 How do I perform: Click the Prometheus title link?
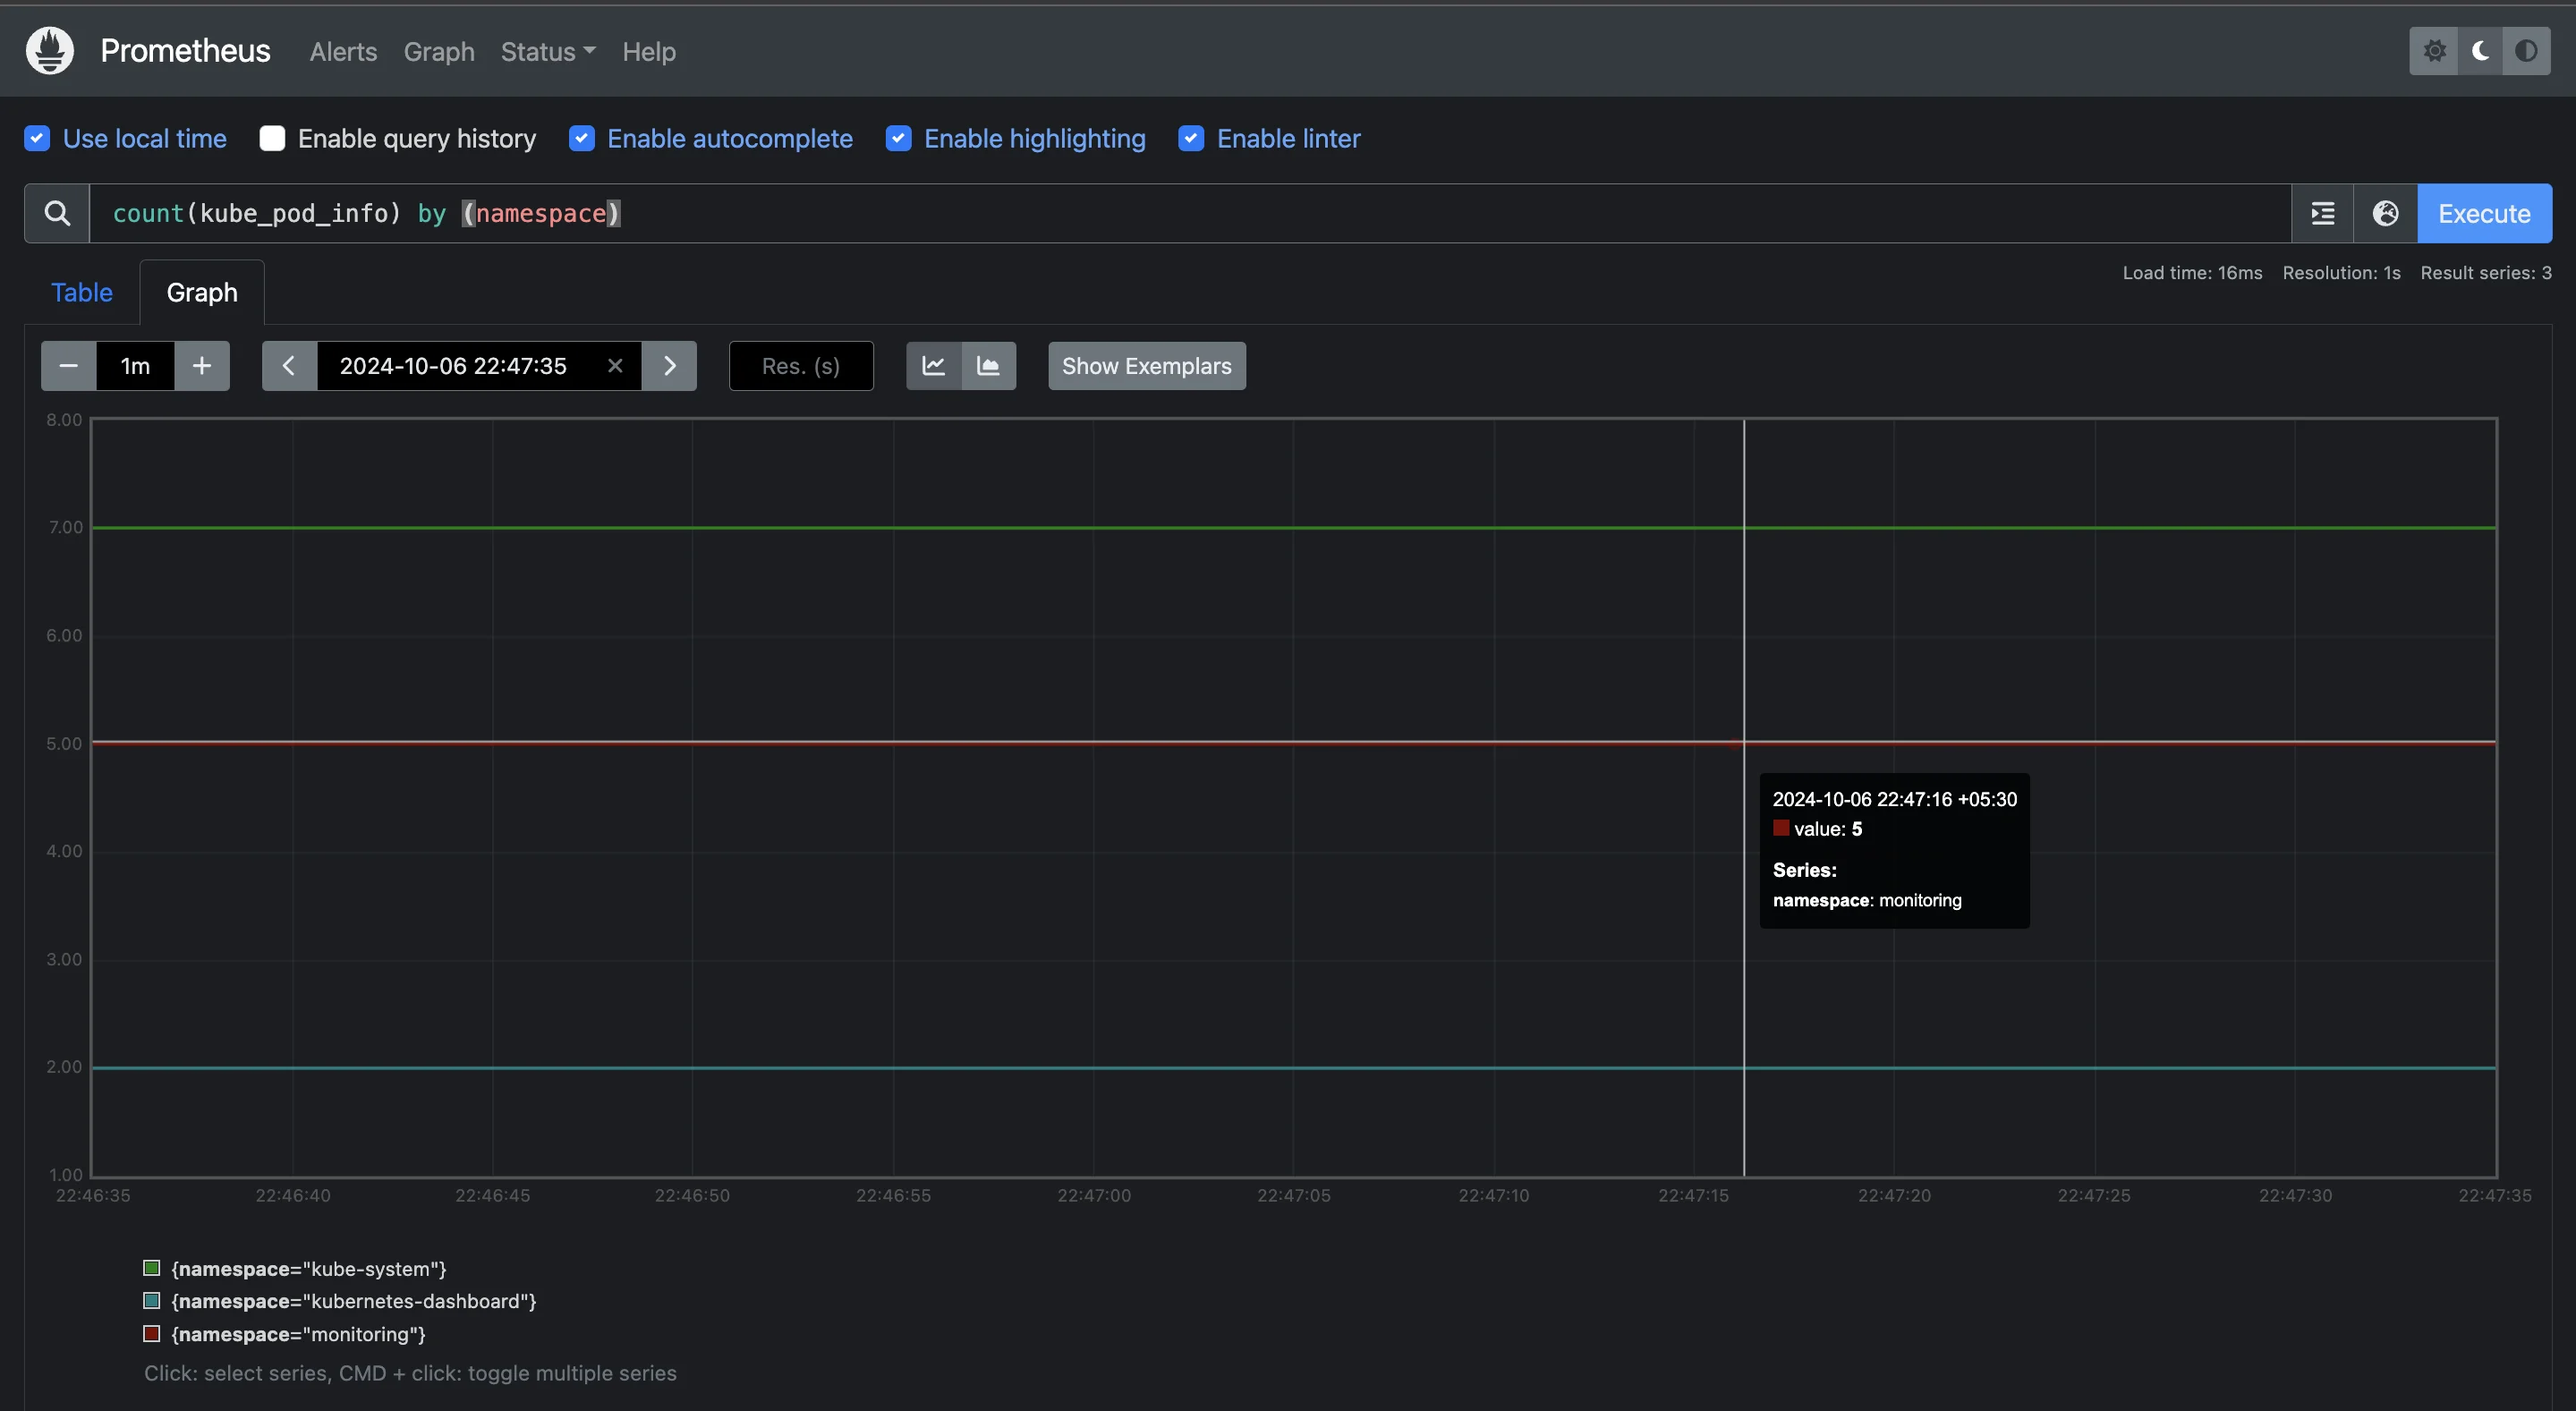tap(185, 50)
